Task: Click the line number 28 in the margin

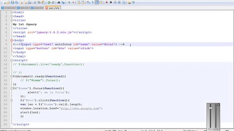Action: pos(5,120)
